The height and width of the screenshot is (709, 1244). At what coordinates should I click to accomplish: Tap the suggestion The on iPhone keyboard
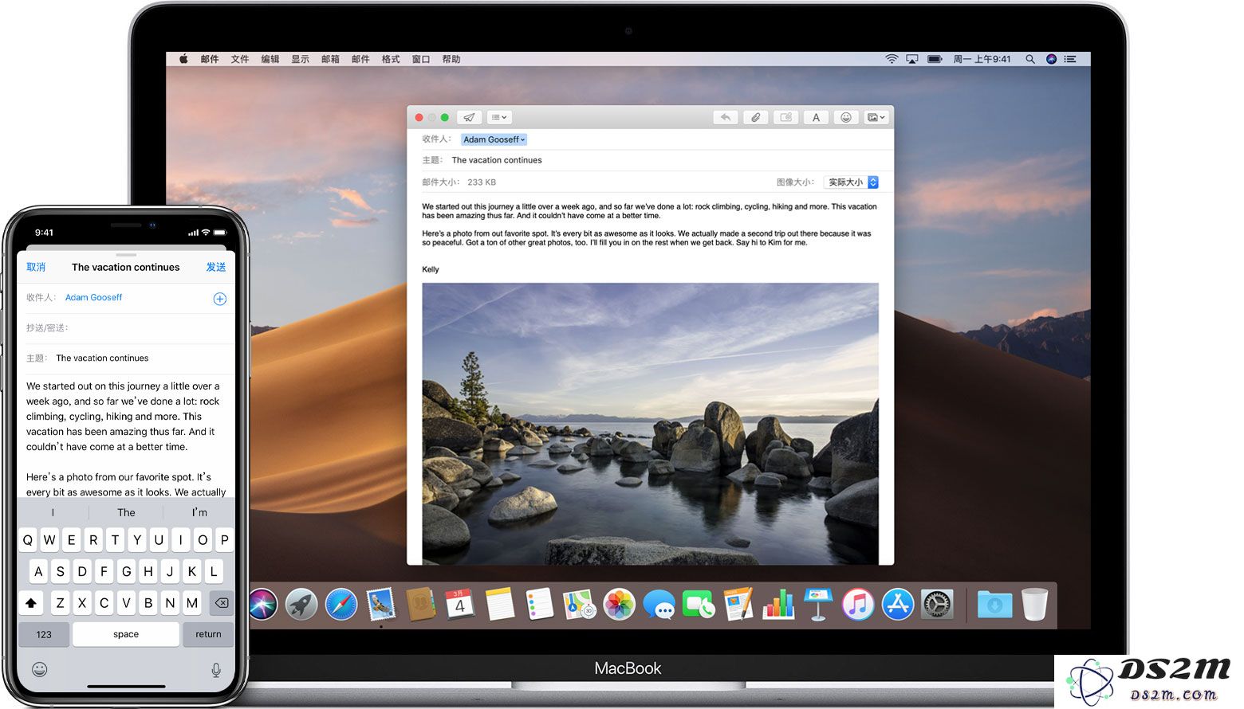tap(126, 512)
